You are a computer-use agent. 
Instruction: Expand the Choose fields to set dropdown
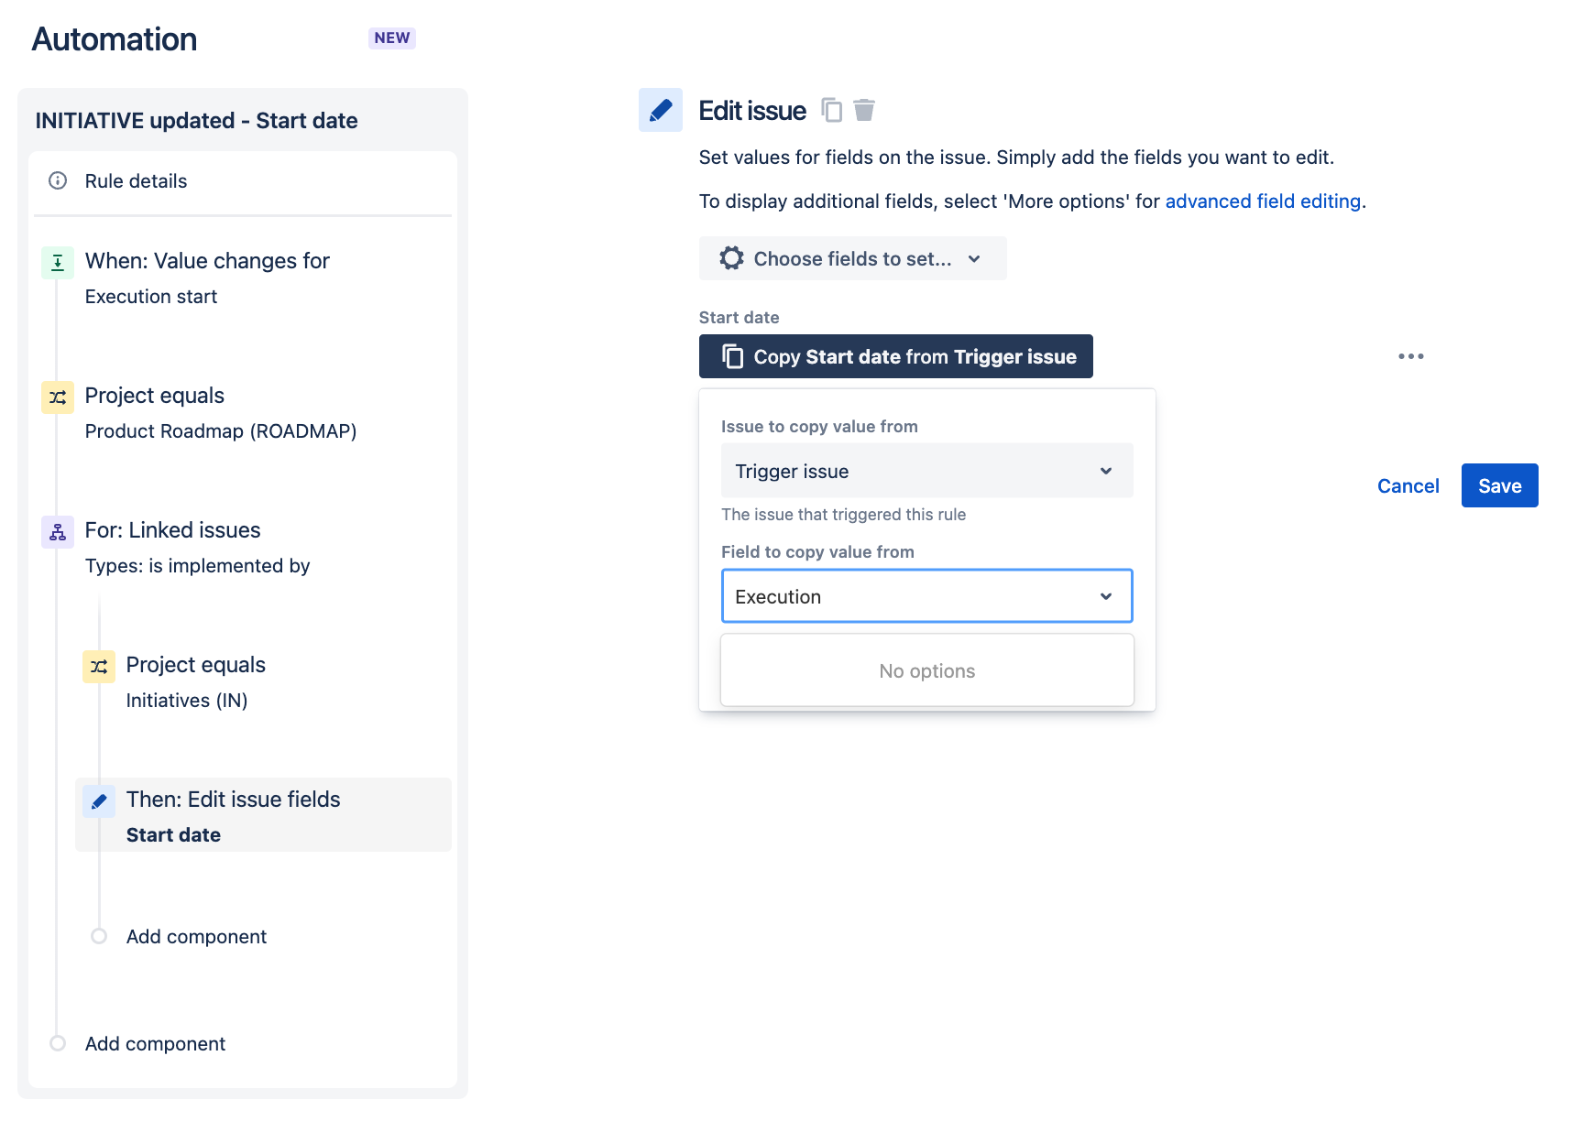click(852, 258)
